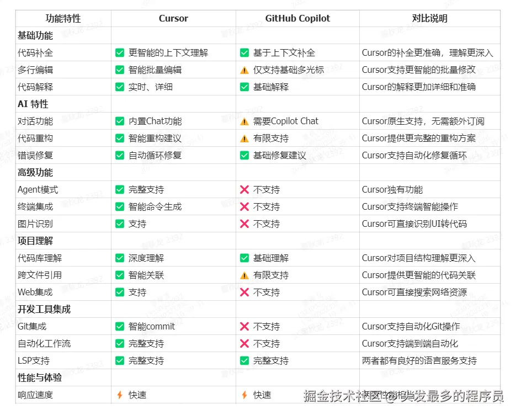The image size is (516, 415).
Task: Select the Cursor column header
Action: tap(173, 18)
